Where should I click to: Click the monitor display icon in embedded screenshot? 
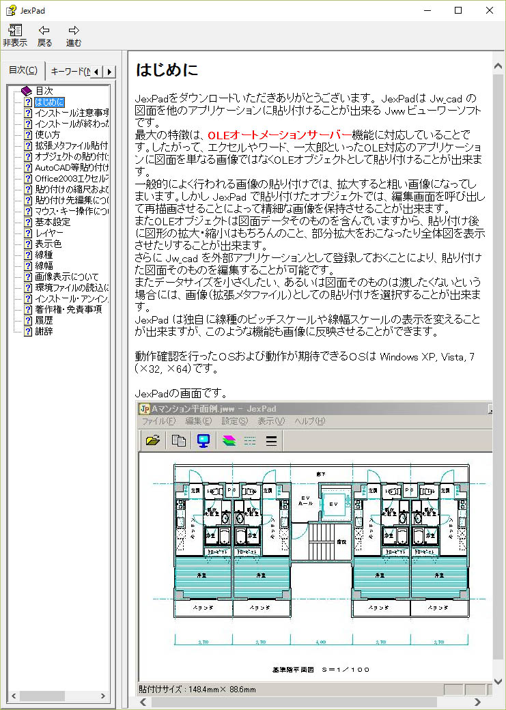click(203, 440)
